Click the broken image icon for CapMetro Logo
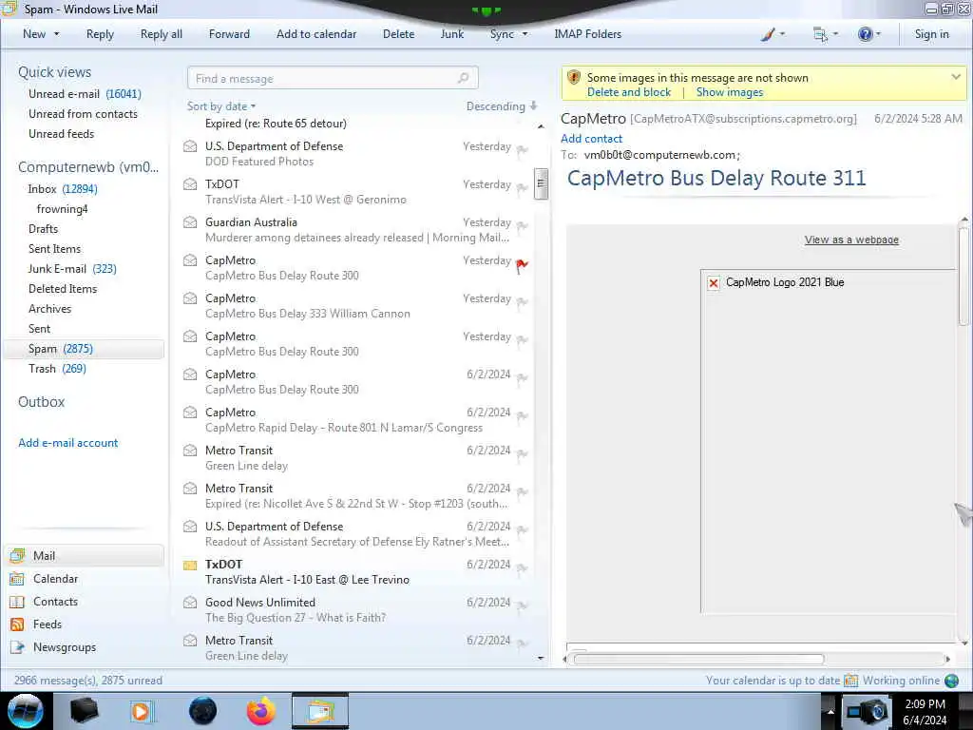 (714, 283)
